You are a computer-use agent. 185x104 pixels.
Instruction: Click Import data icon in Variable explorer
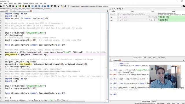click(x=110, y=9)
